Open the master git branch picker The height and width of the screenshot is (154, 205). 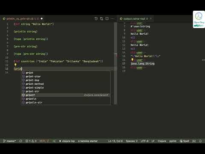[x=9, y=141]
